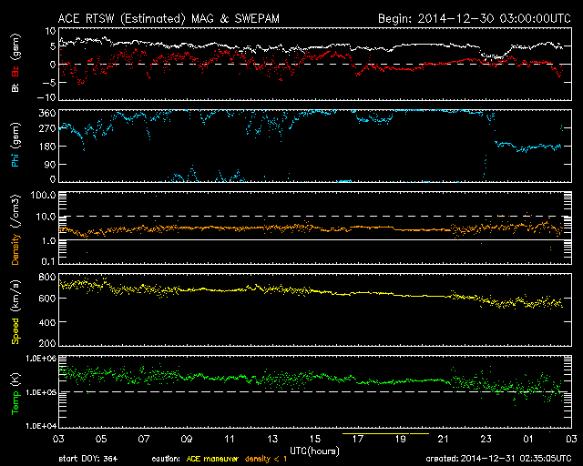Click the white Bt axis label
Viewport: 583px width, 466px height.
tap(15, 87)
